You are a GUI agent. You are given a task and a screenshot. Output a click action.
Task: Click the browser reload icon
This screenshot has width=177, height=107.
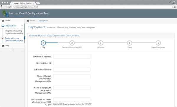[10, 7]
